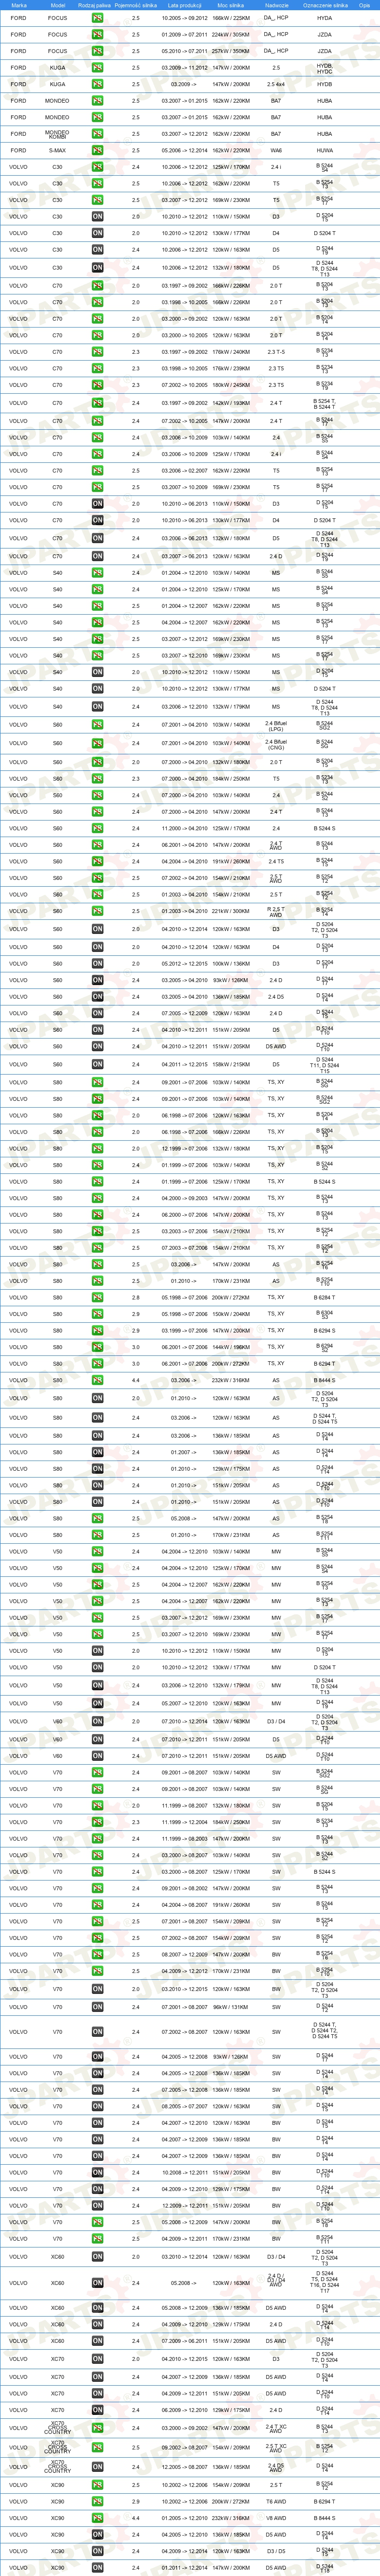Select the 'HUWA' engine code cell
The image size is (380, 2576).
325,150
